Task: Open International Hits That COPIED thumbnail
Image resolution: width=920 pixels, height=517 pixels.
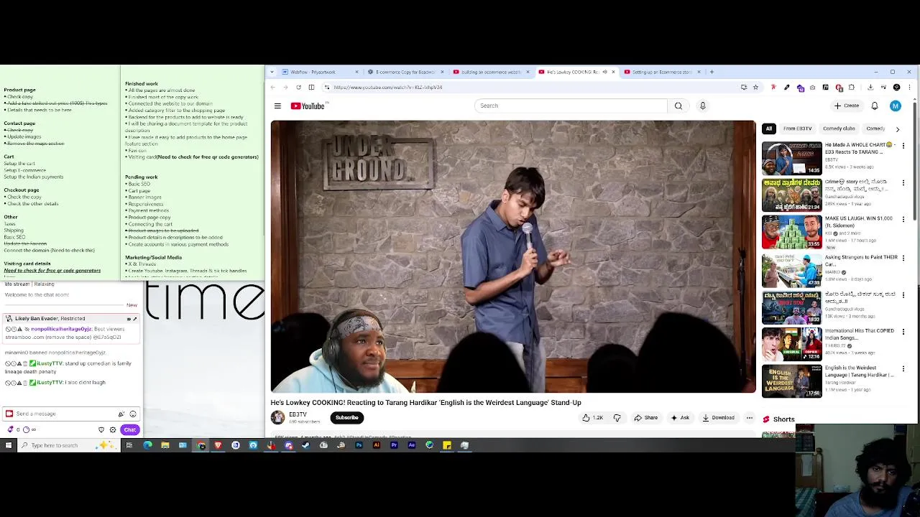Action: click(791, 344)
